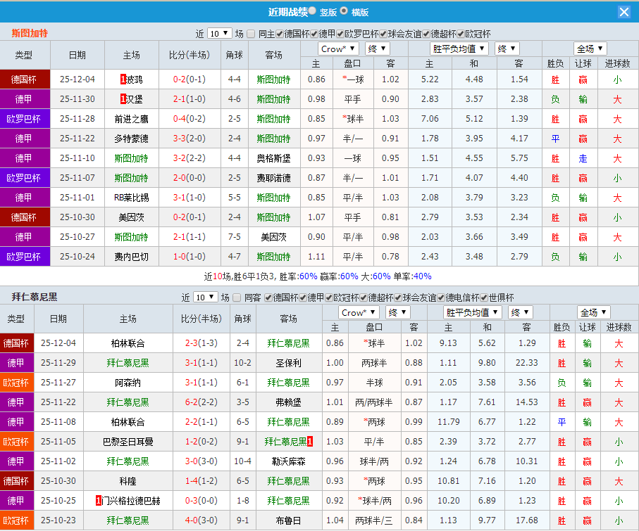Click the 斯图加特 team link in first row
This screenshot has height=531, width=639.
click(273, 79)
